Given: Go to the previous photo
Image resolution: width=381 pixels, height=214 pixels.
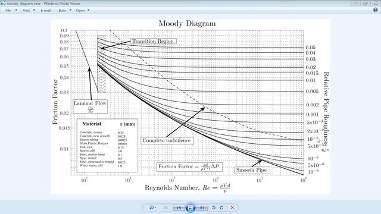Looking at the screenshot, I should pos(179,207).
